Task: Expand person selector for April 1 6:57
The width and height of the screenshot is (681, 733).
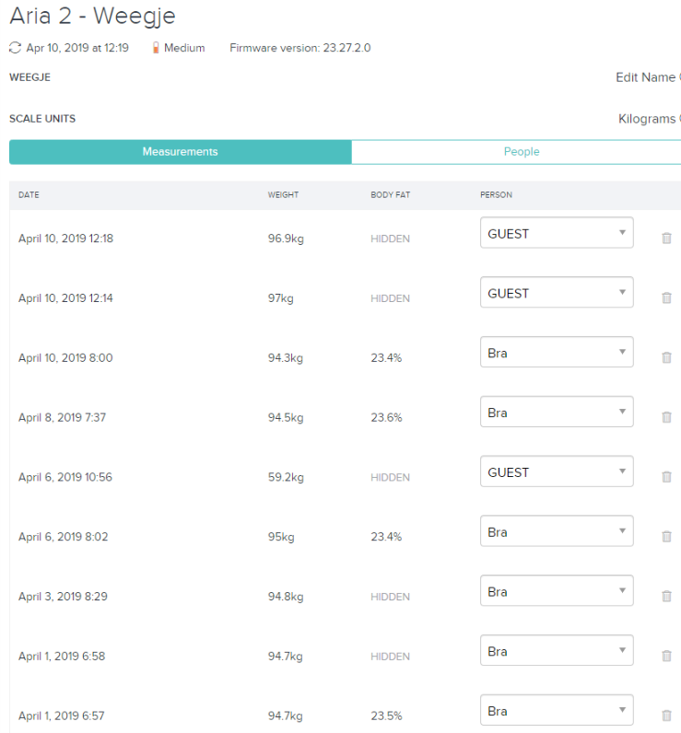Action: click(x=557, y=710)
